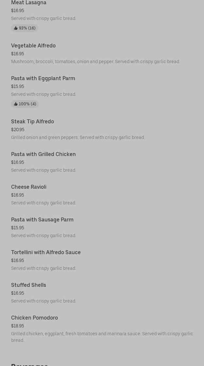
Task: Click thumbs-up icon on Eggplant Parm rating
Action: [16, 104]
